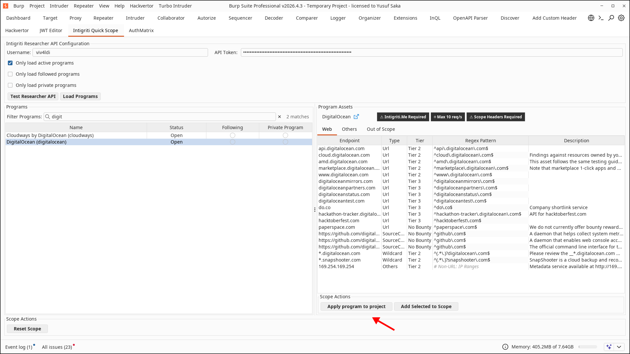Select Cloudways by DigitalOcean program row
Image resolution: width=630 pixels, height=354 pixels.
159,135
